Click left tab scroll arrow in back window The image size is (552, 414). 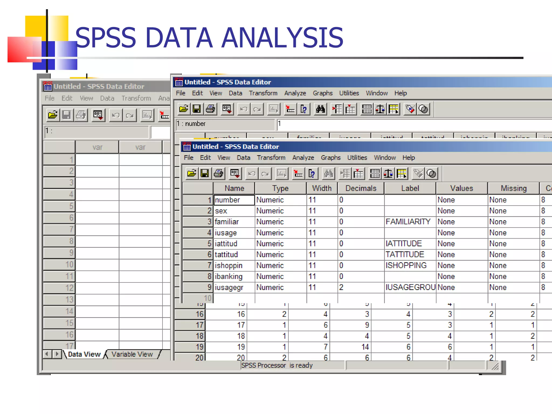pos(47,354)
